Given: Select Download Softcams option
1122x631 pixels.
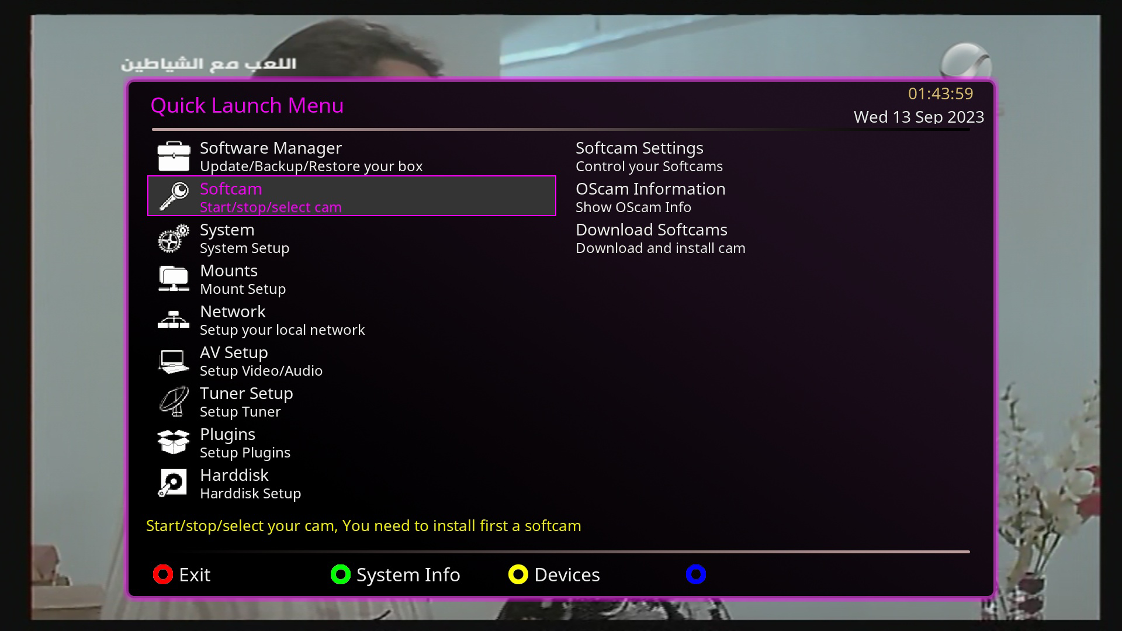Looking at the screenshot, I should tap(652, 230).
